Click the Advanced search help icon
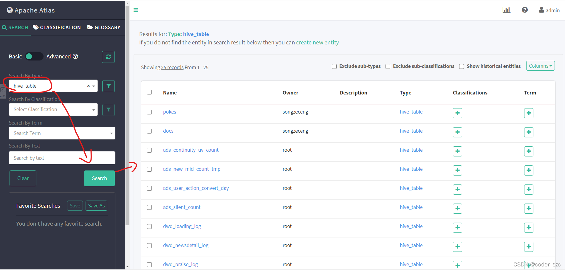565x270 pixels. tap(75, 56)
